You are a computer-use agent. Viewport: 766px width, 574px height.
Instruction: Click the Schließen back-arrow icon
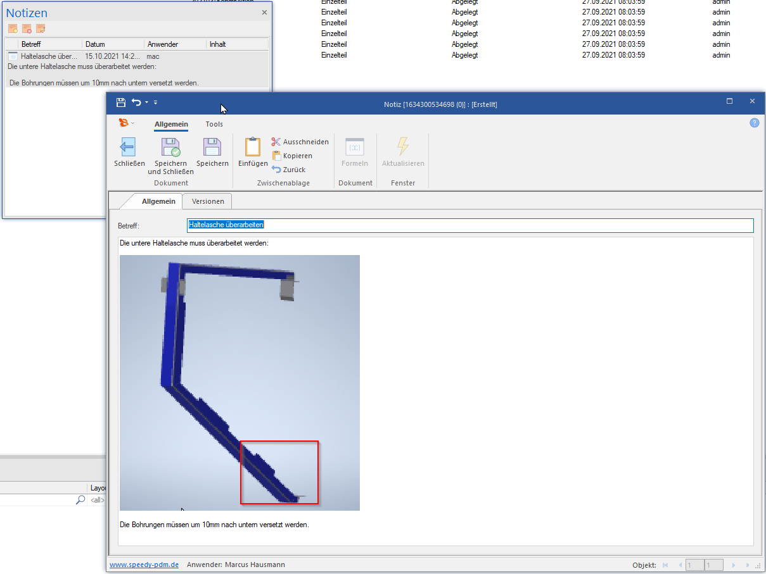click(128, 147)
